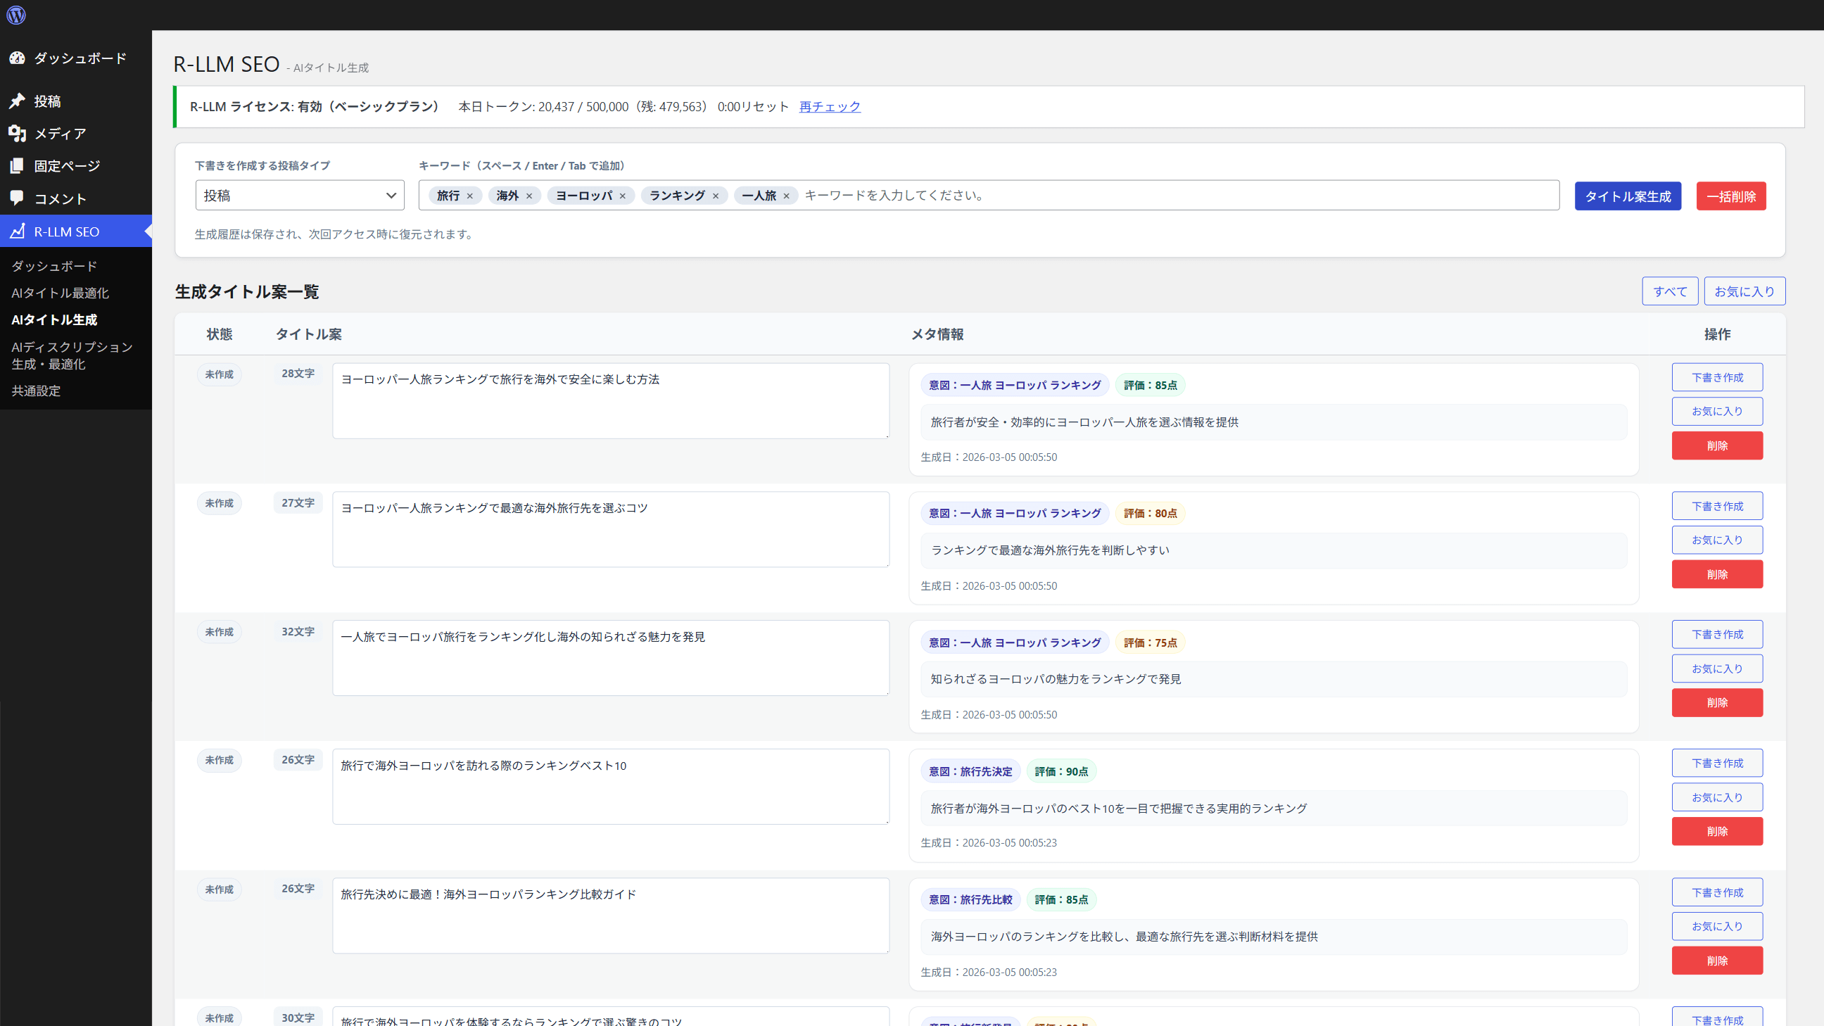The width and height of the screenshot is (1824, 1026).
Task: Remove the 旅行 keyword tag
Action: [x=469, y=196]
